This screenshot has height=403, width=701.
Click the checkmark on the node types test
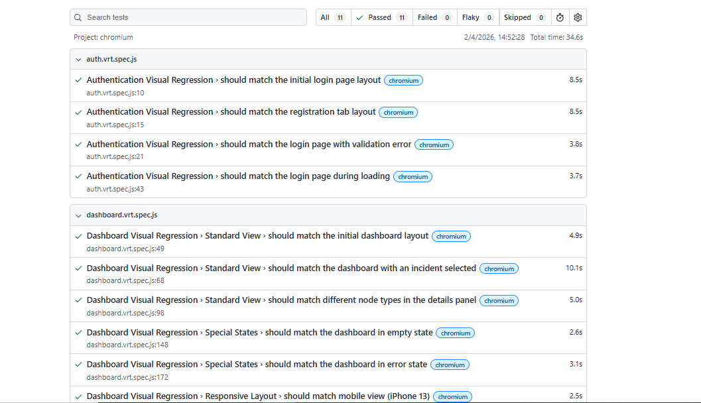click(78, 300)
